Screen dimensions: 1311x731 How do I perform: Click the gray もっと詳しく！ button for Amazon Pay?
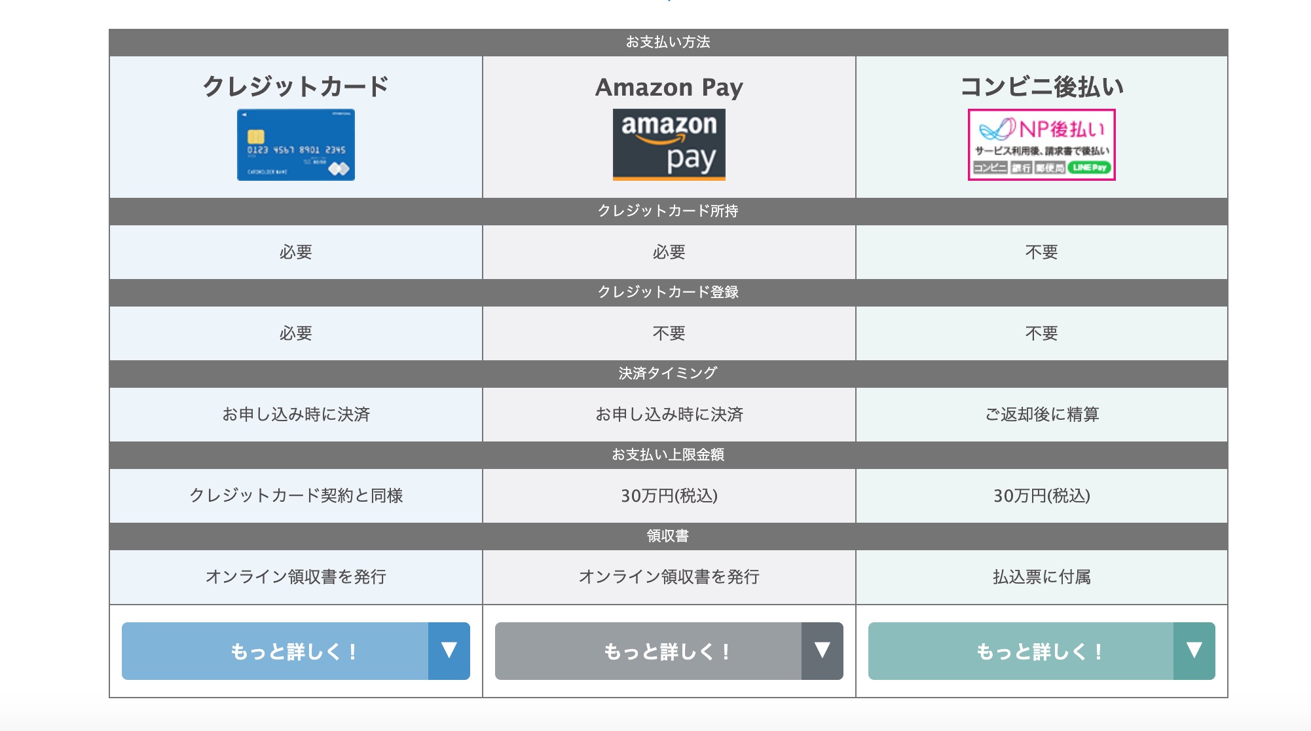pos(648,651)
